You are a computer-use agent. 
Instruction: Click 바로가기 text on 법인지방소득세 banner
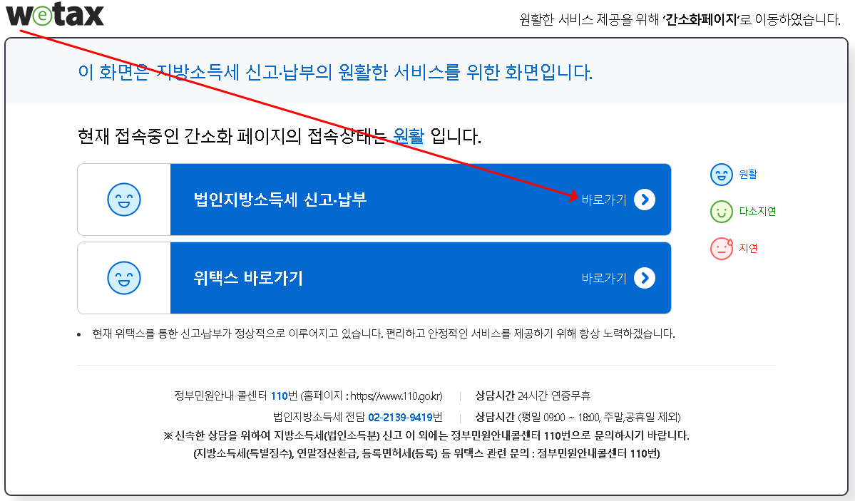click(x=604, y=200)
